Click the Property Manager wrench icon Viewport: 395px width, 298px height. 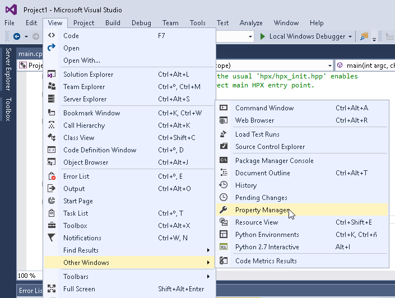(x=224, y=209)
